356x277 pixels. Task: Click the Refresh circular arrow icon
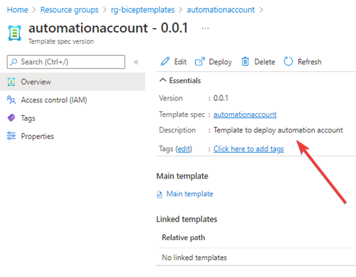289,62
